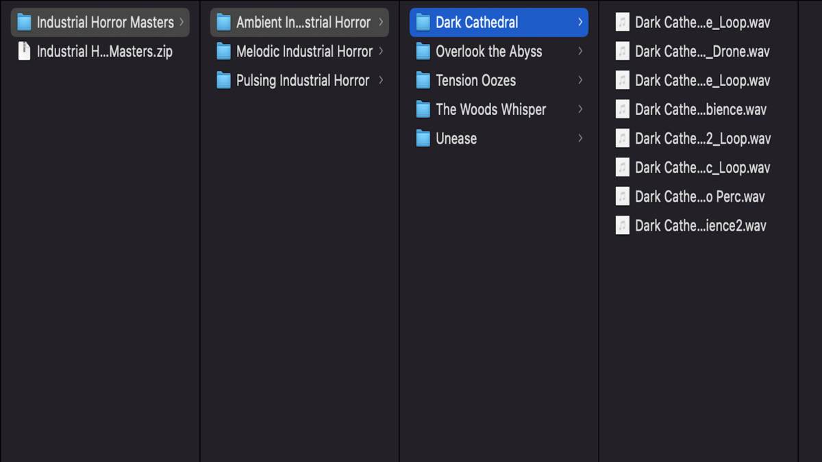The height and width of the screenshot is (462, 822).
Task: Click the Unease folder icon
Action: [x=423, y=139]
